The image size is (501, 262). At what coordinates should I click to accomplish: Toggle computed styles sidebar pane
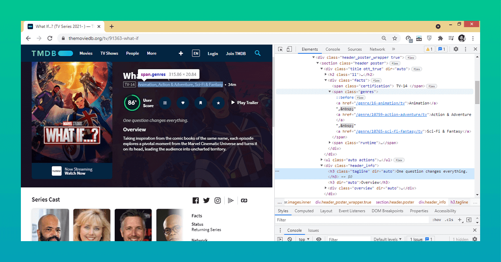tap(469, 220)
